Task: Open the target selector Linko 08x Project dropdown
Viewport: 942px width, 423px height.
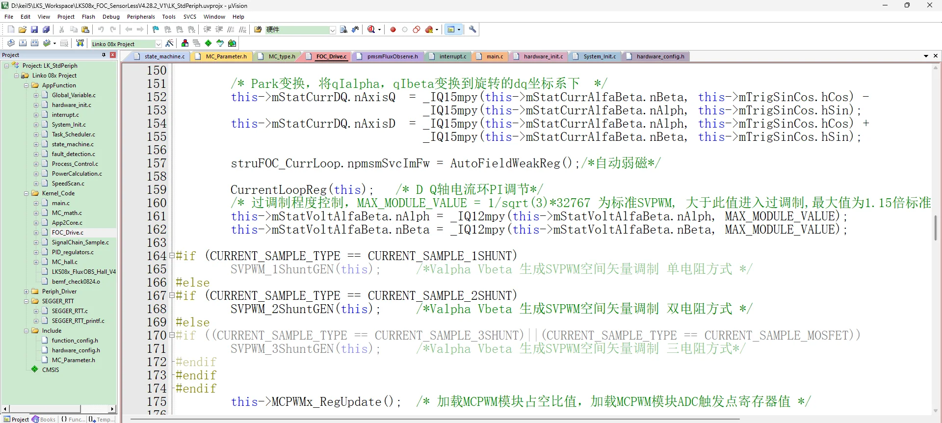Action: pyautogui.click(x=158, y=44)
